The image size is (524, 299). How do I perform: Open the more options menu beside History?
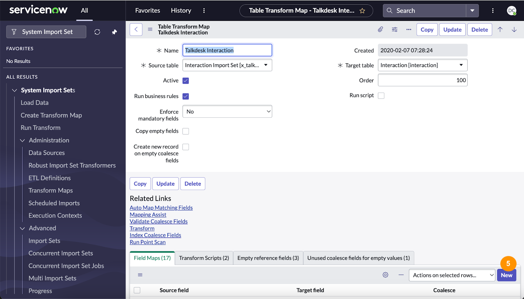204,10
